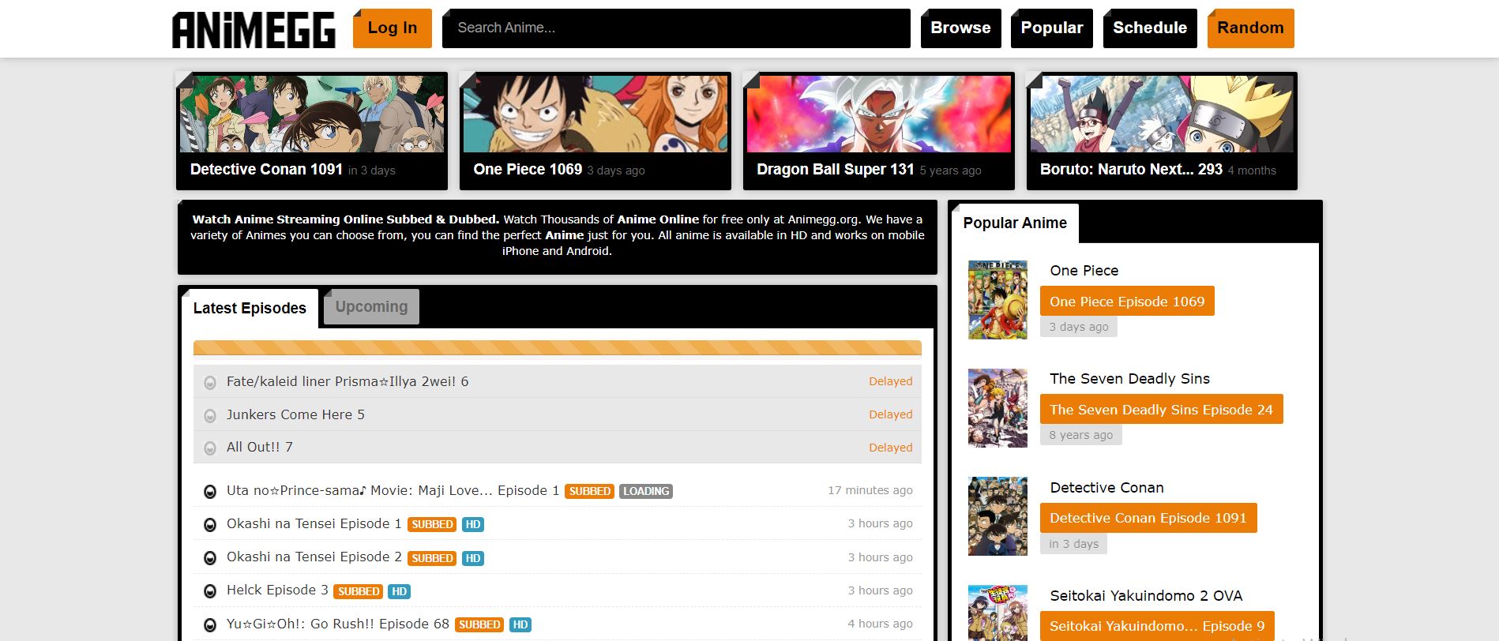Open Seitokai Yakuindomo Episode 9 button
Image resolution: width=1499 pixels, height=641 pixels.
[x=1157, y=626]
